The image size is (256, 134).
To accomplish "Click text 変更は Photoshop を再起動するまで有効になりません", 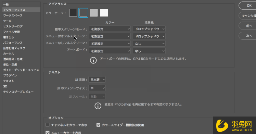I will pyautogui.click(x=143, y=104).
